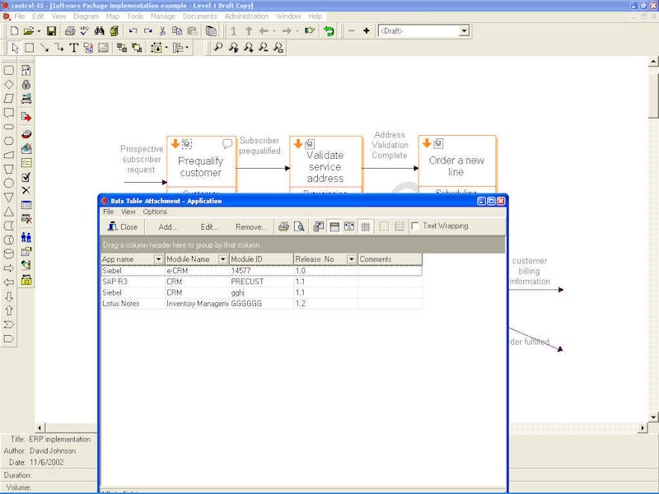This screenshot has height=494, width=659.
Task: Click the canvas vertical scrollbar down arrow
Action: [x=652, y=417]
